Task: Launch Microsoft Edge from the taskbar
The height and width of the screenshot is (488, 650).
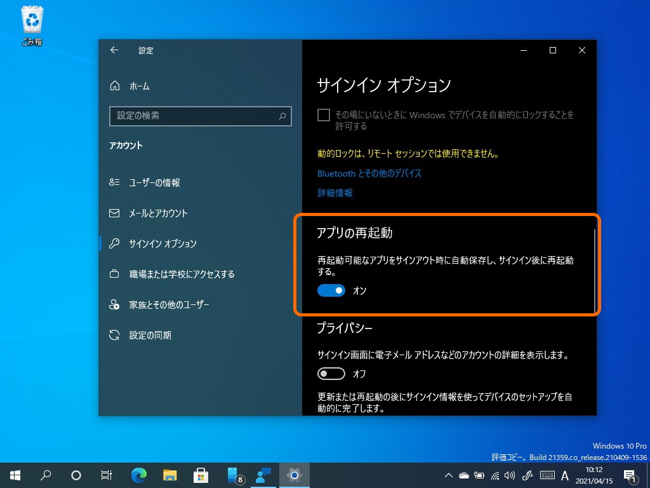Action: click(x=138, y=475)
